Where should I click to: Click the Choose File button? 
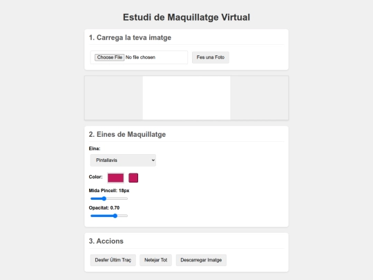point(109,57)
